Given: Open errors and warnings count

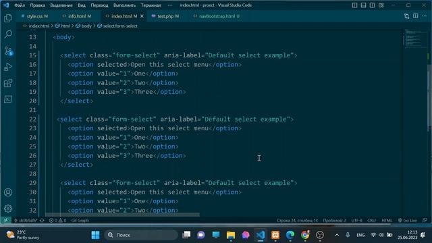Looking at the screenshot, I should pos(57,221).
